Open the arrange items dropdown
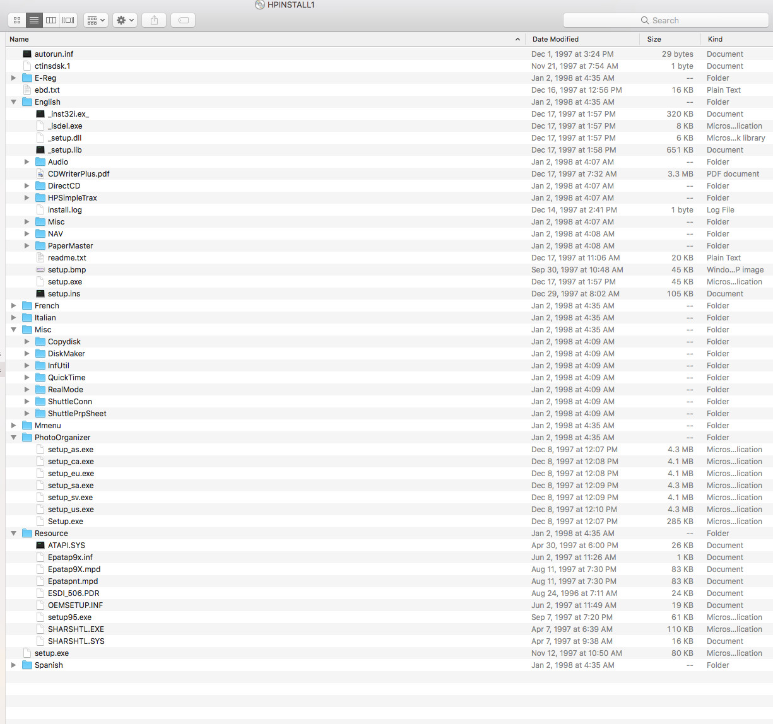This screenshot has height=724, width=773. [96, 20]
